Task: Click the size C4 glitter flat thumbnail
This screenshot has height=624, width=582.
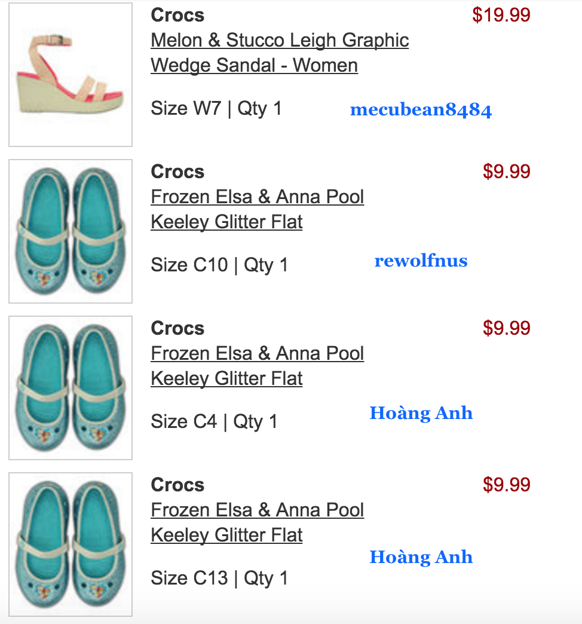Action: (71, 388)
